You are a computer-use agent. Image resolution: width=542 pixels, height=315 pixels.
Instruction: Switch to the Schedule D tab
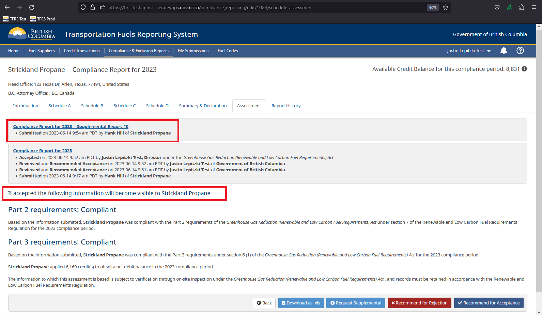[x=157, y=106]
